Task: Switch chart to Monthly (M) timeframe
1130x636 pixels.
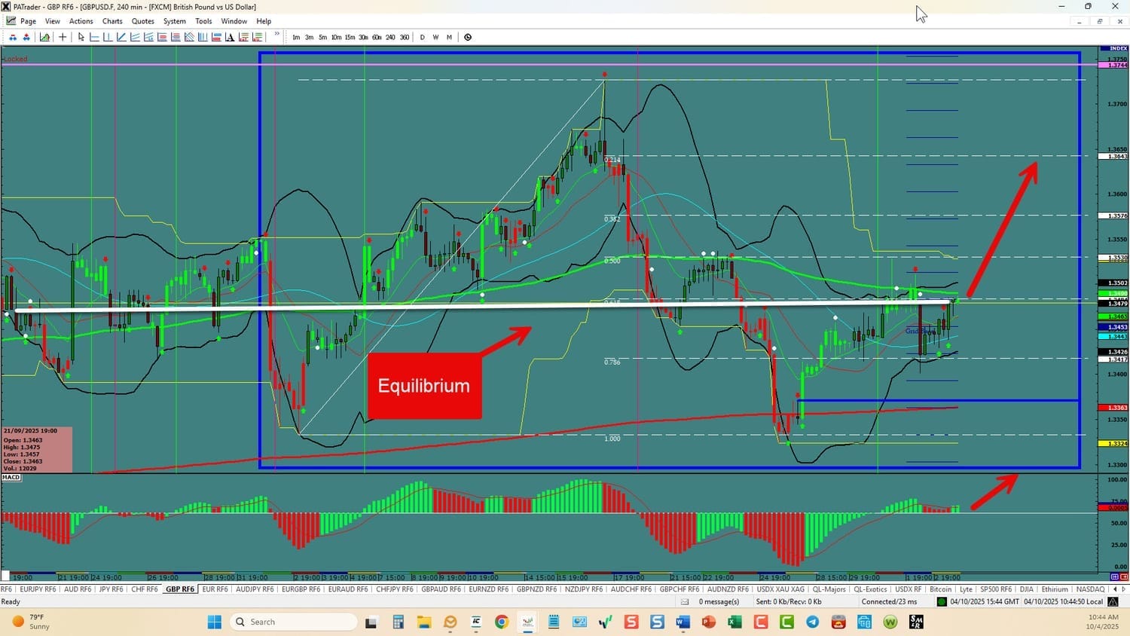Action: pyautogui.click(x=450, y=37)
